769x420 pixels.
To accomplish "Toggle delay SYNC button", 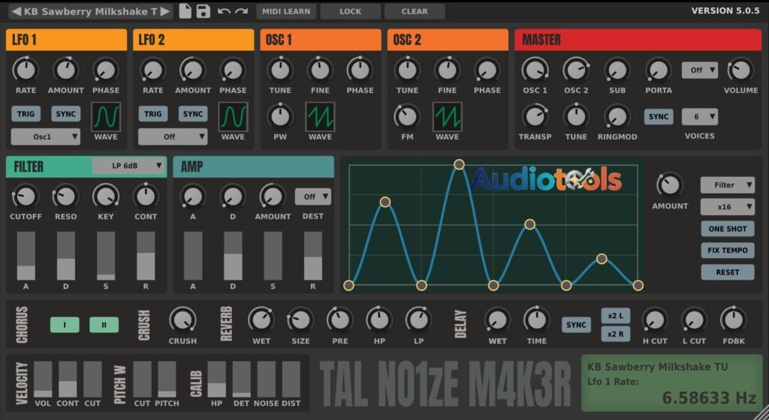I will (x=576, y=325).
